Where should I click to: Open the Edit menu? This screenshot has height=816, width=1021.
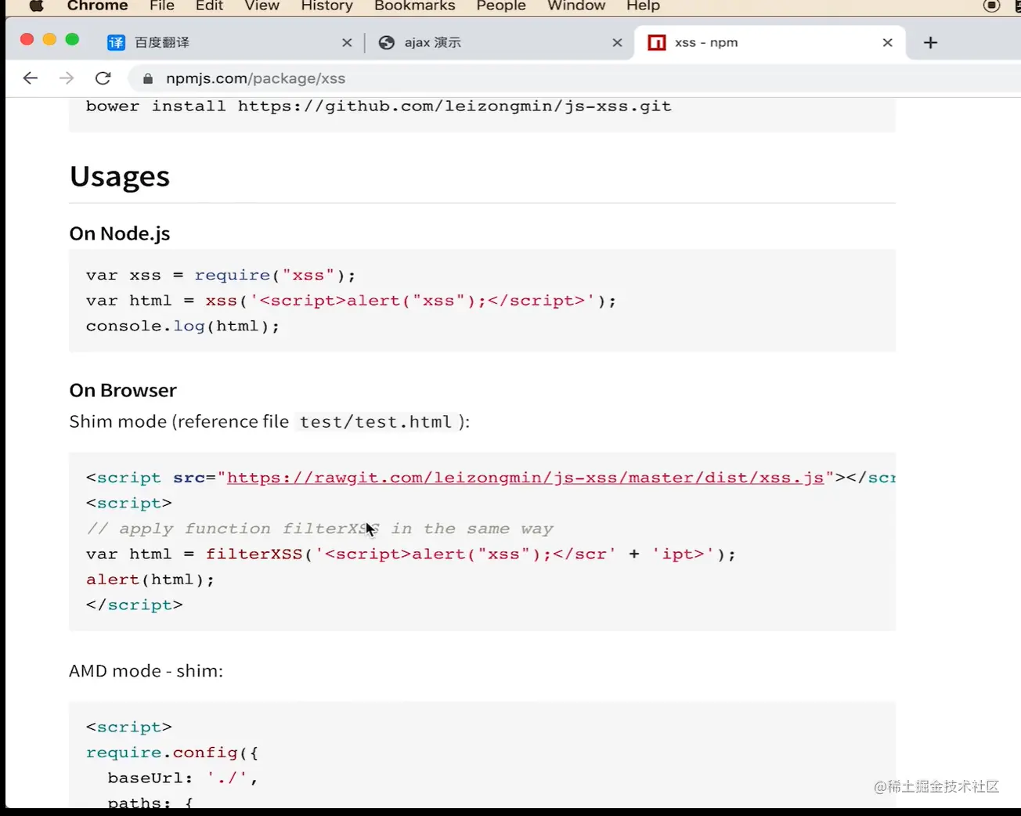[209, 5]
